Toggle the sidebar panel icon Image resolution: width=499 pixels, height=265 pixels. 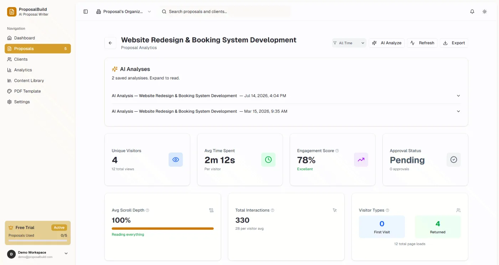pyautogui.click(x=86, y=11)
